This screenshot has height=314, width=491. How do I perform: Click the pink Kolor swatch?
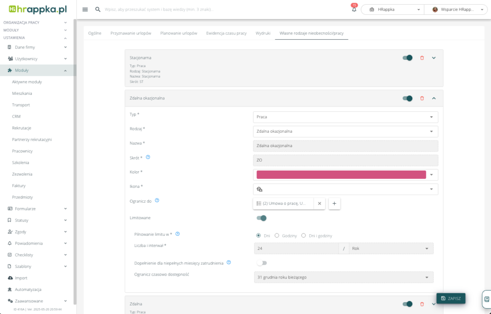tap(341, 175)
